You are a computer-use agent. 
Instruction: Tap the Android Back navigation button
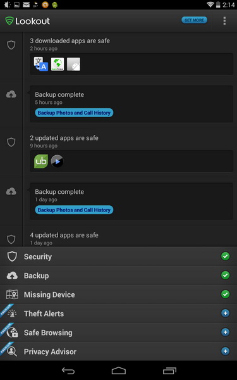coord(68,370)
